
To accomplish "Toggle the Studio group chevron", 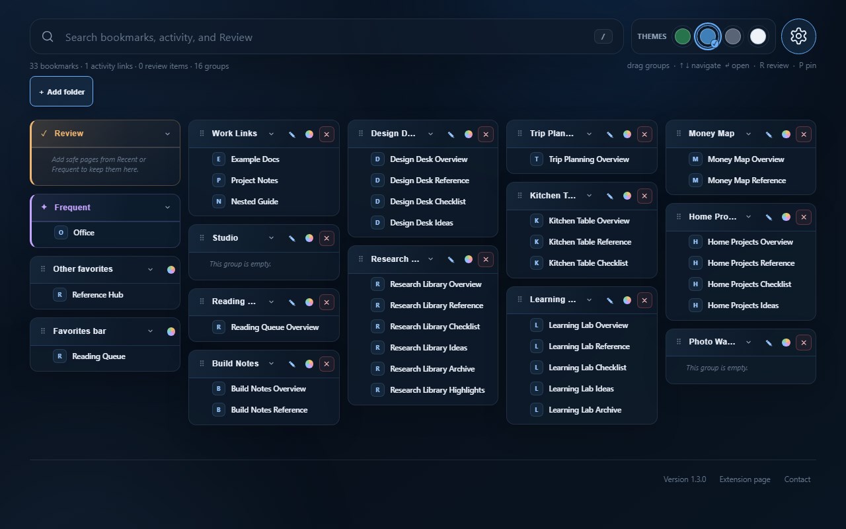I will (x=271, y=238).
